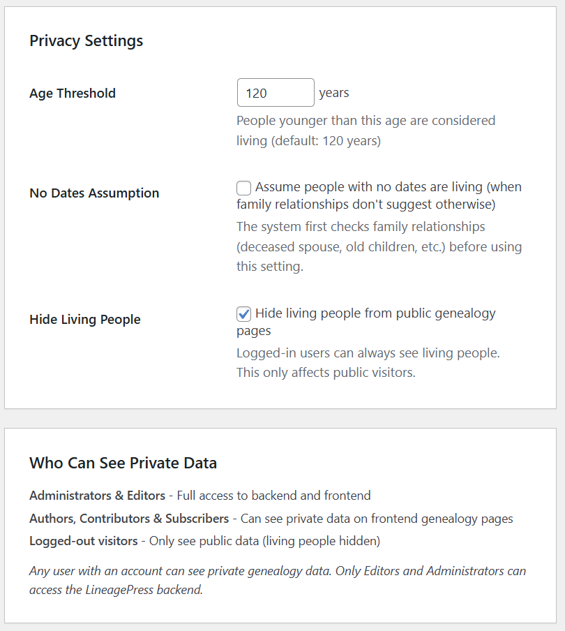Click the 'years' unit text beside input
This screenshot has width=565, height=631.
pyautogui.click(x=334, y=93)
